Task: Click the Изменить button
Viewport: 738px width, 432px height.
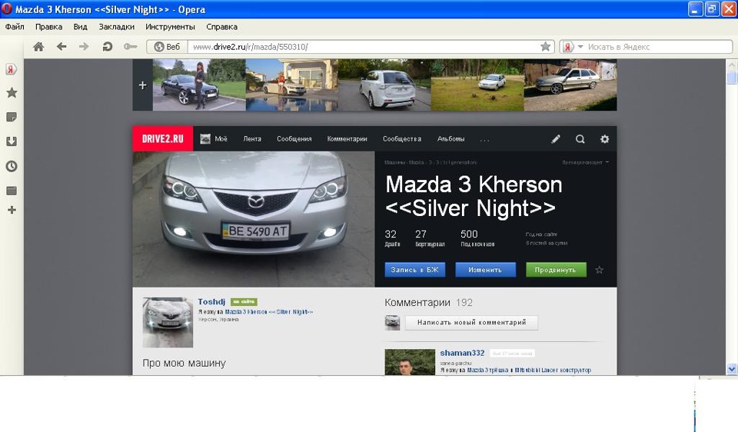Action: 485,270
